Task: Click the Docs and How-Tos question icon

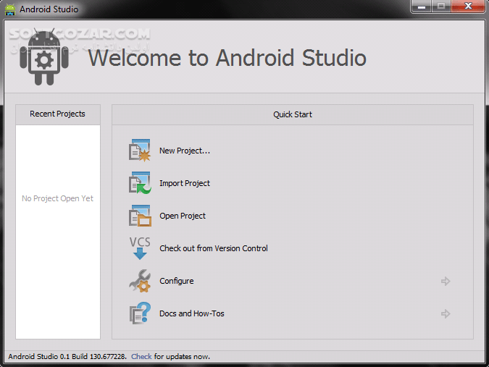Action: pos(140,313)
